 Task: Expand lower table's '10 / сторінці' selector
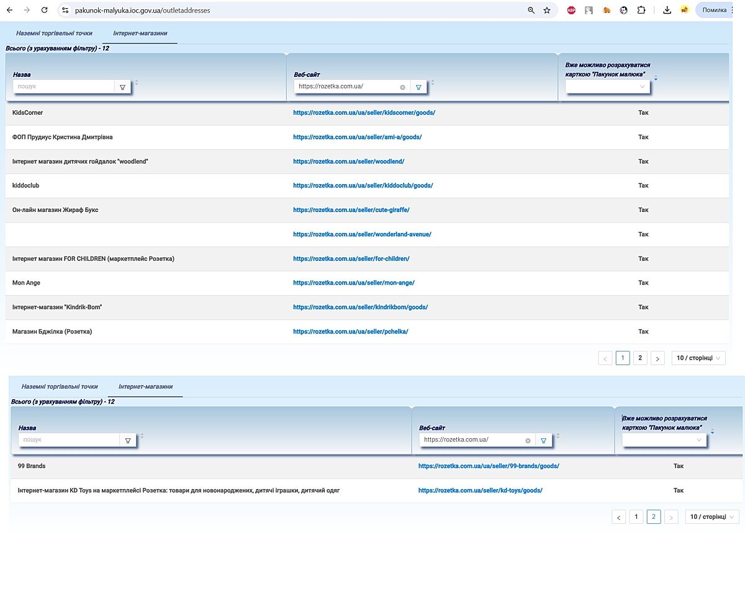click(x=712, y=517)
